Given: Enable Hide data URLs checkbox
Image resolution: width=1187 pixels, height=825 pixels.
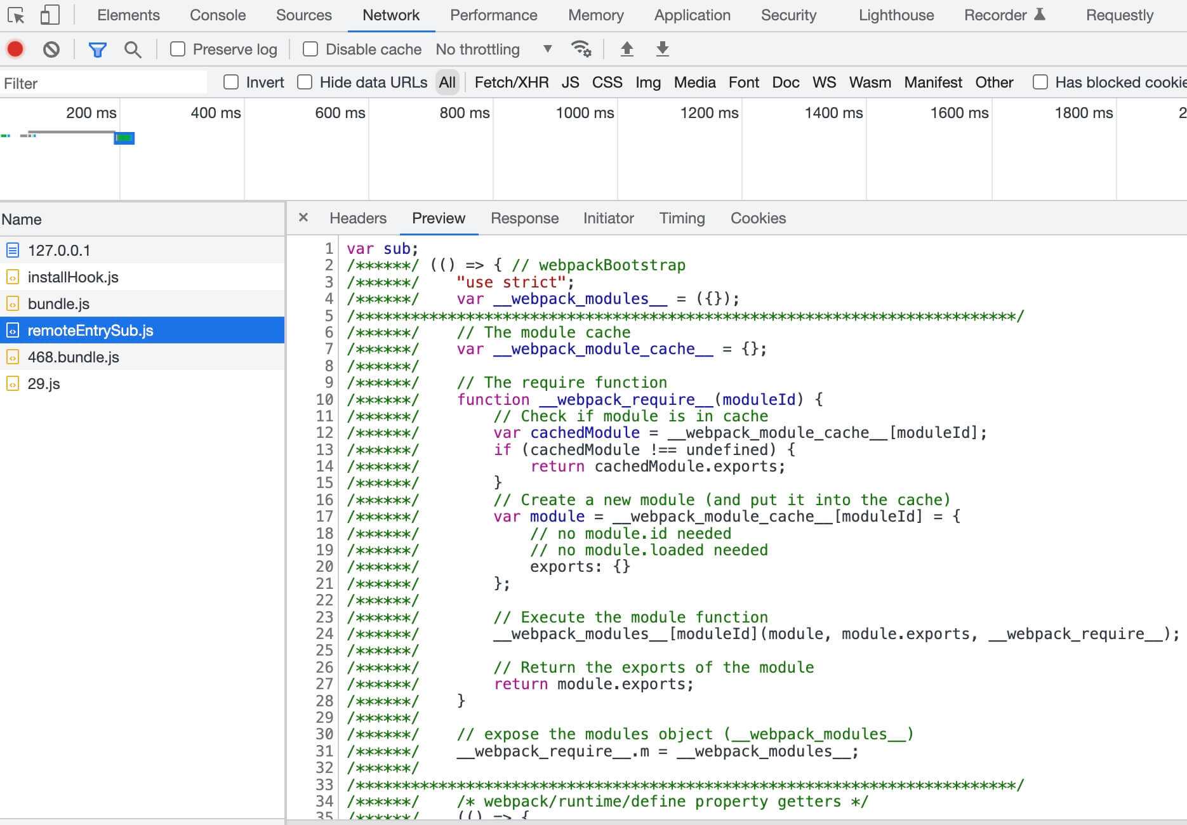Looking at the screenshot, I should click(x=305, y=82).
